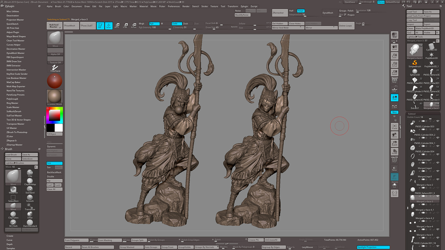Expand the Decimation Master plugin
The width and height of the screenshot is (445, 250).
coord(16,49)
